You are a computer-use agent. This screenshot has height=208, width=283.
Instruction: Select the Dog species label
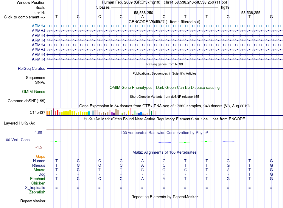click(x=42, y=174)
